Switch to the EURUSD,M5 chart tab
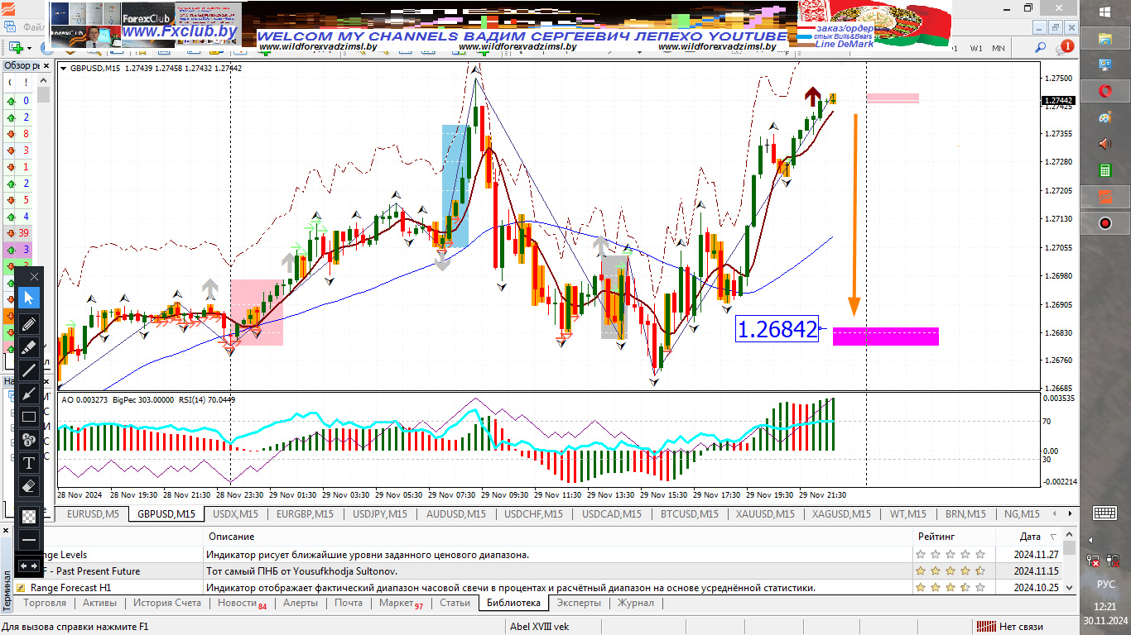Image resolution: width=1131 pixels, height=635 pixels. [x=93, y=513]
